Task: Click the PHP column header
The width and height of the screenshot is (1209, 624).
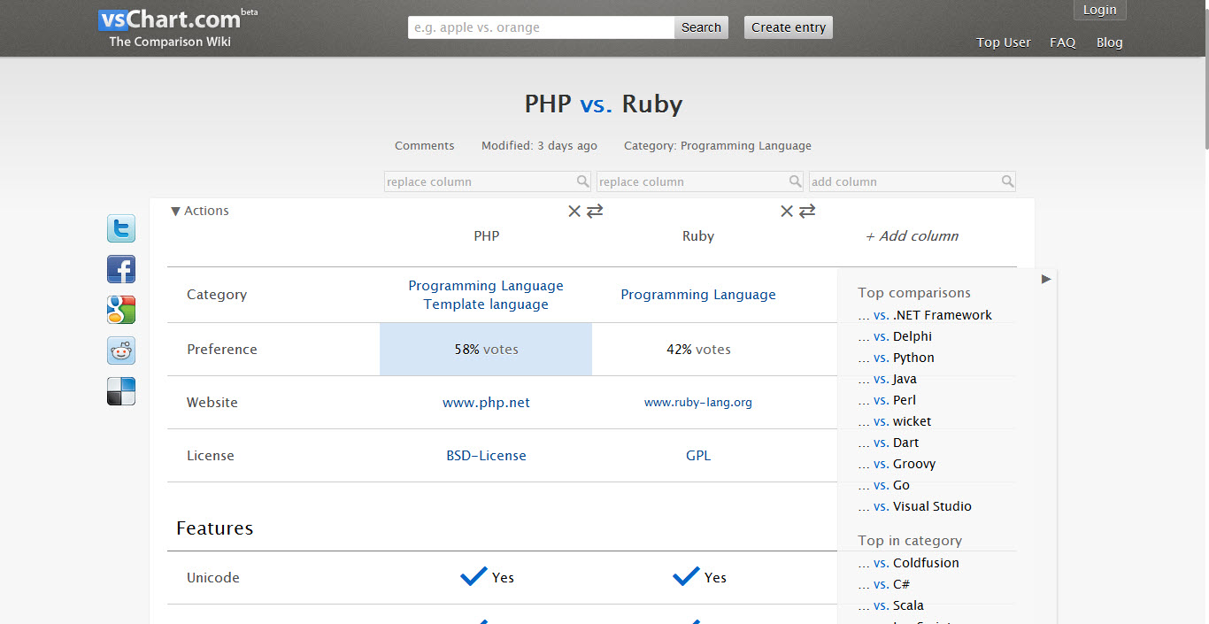Action: [486, 236]
